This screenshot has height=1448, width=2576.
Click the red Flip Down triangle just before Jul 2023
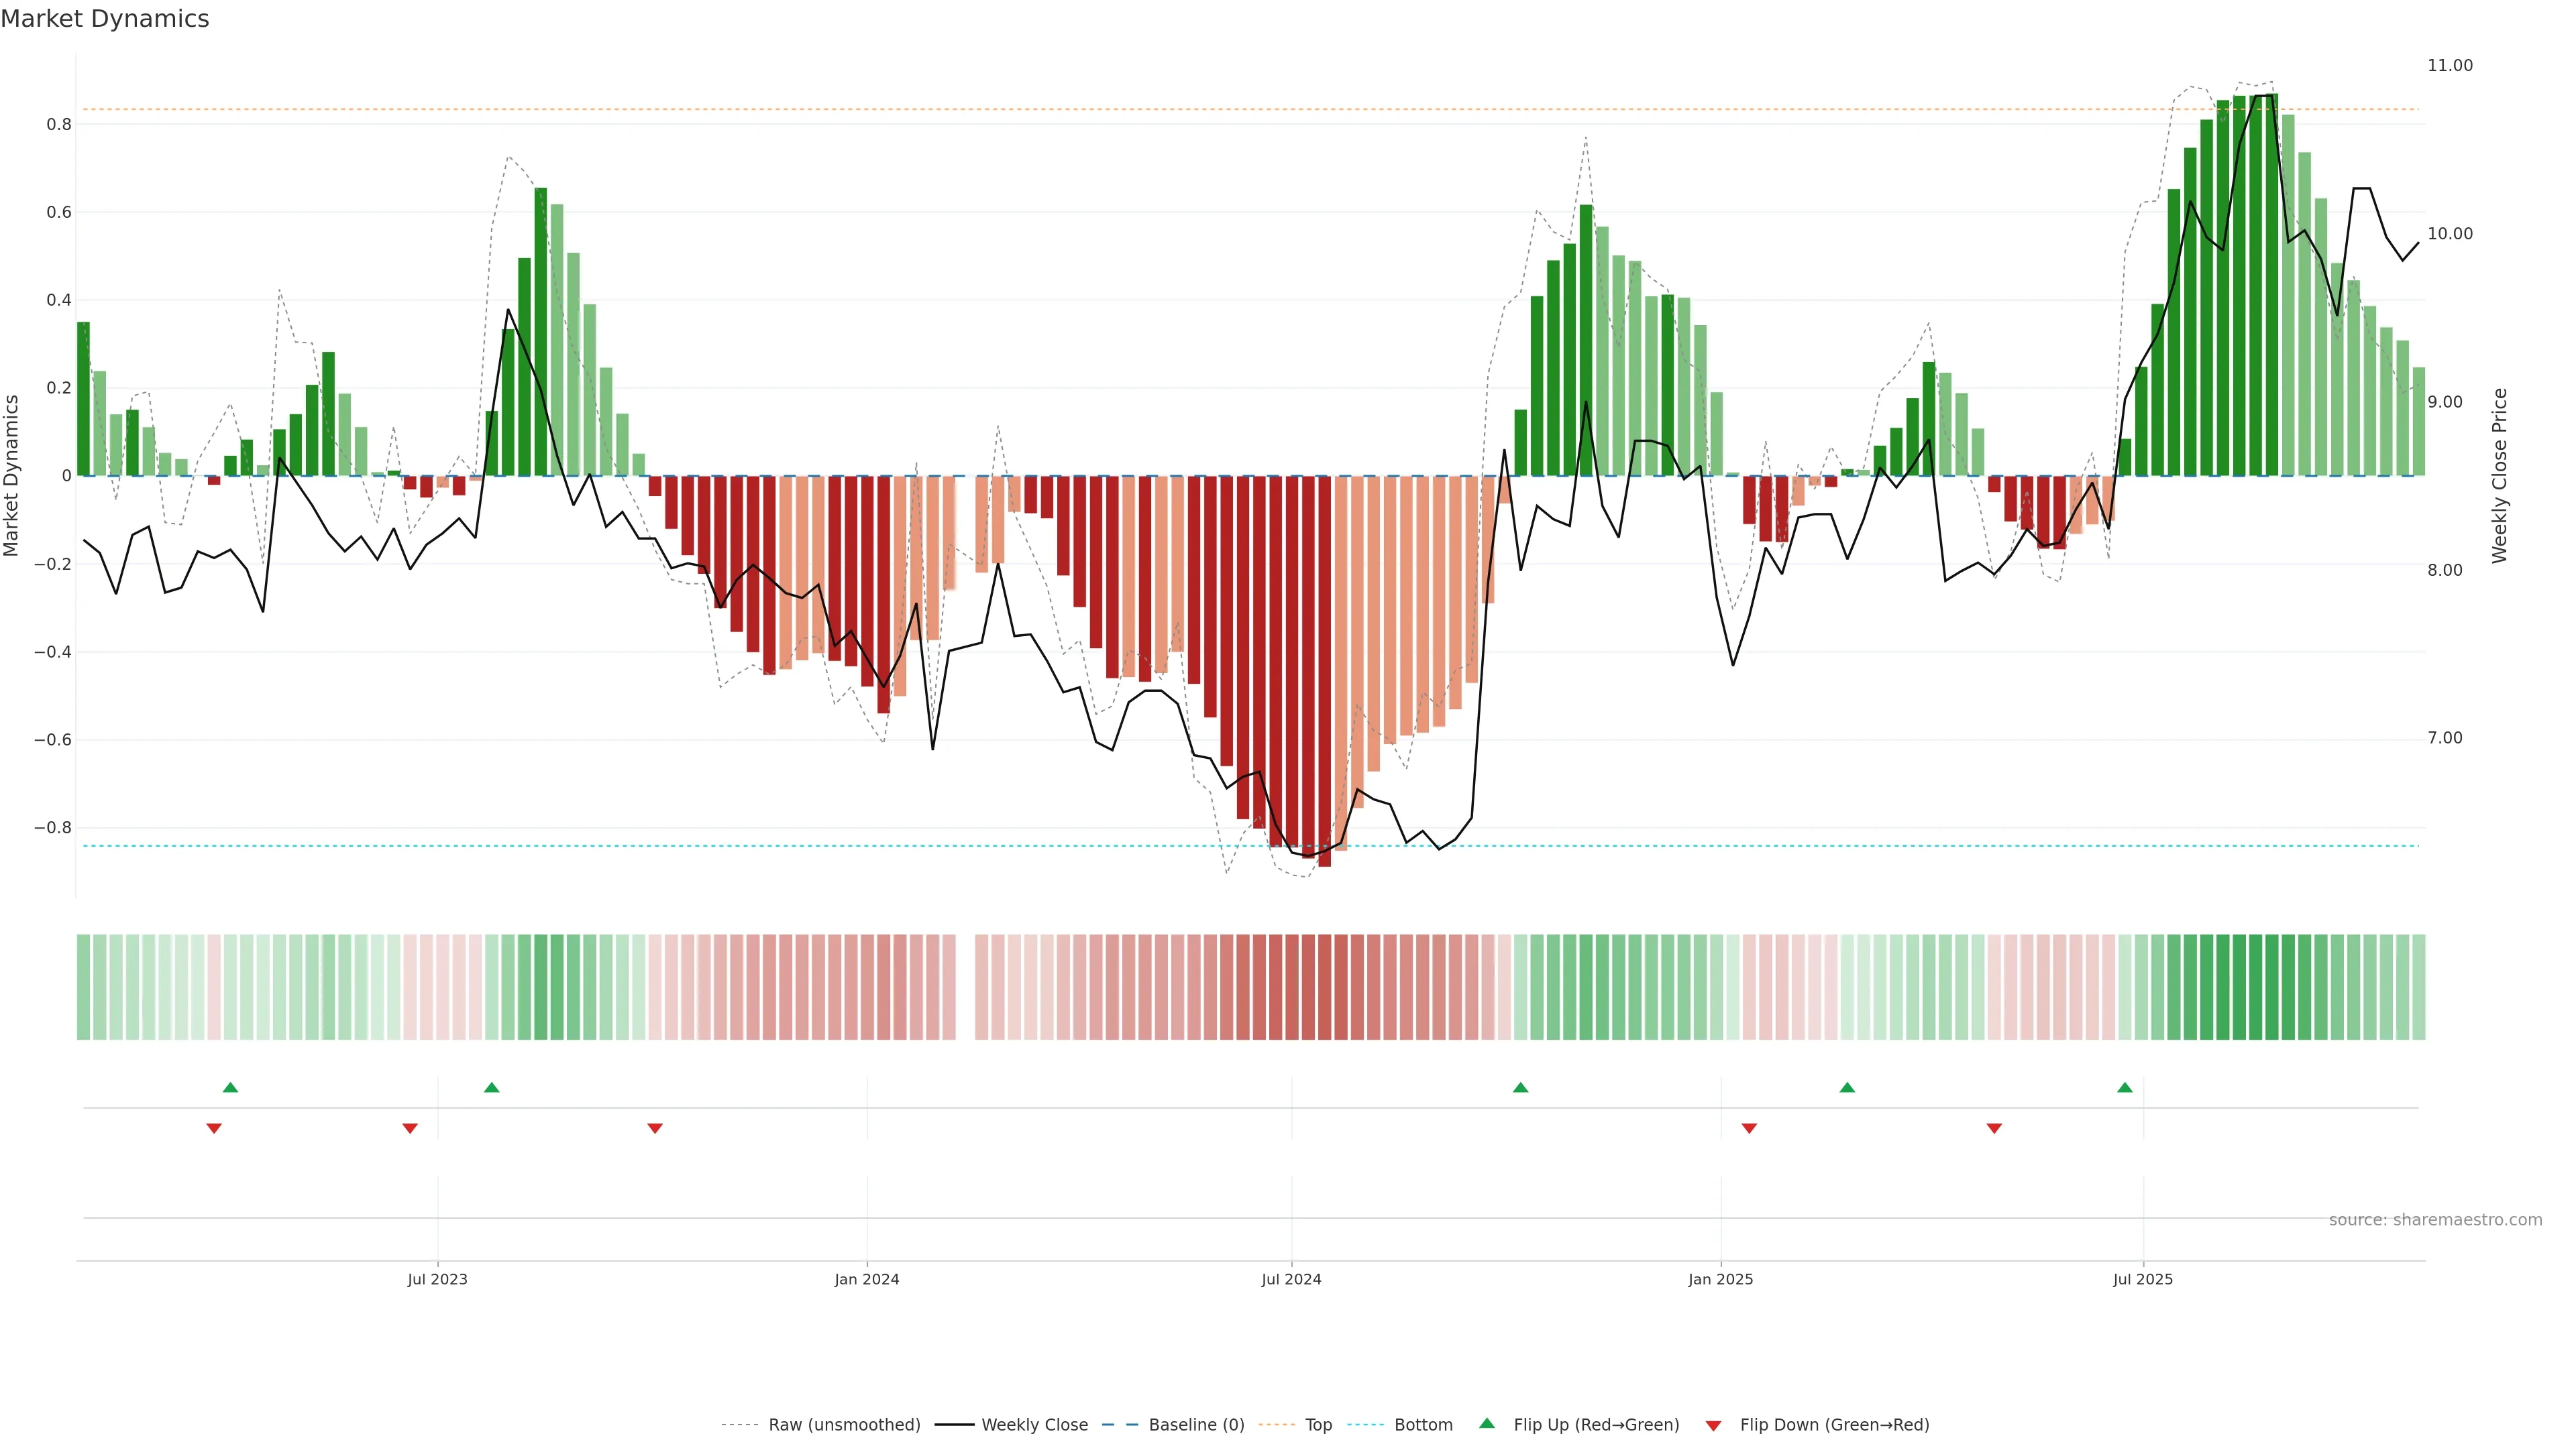tap(410, 1128)
